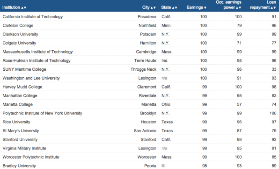The width and height of the screenshot is (279, 169).
Task: Click Harvey Mudd College name
Action: [22, 87]
